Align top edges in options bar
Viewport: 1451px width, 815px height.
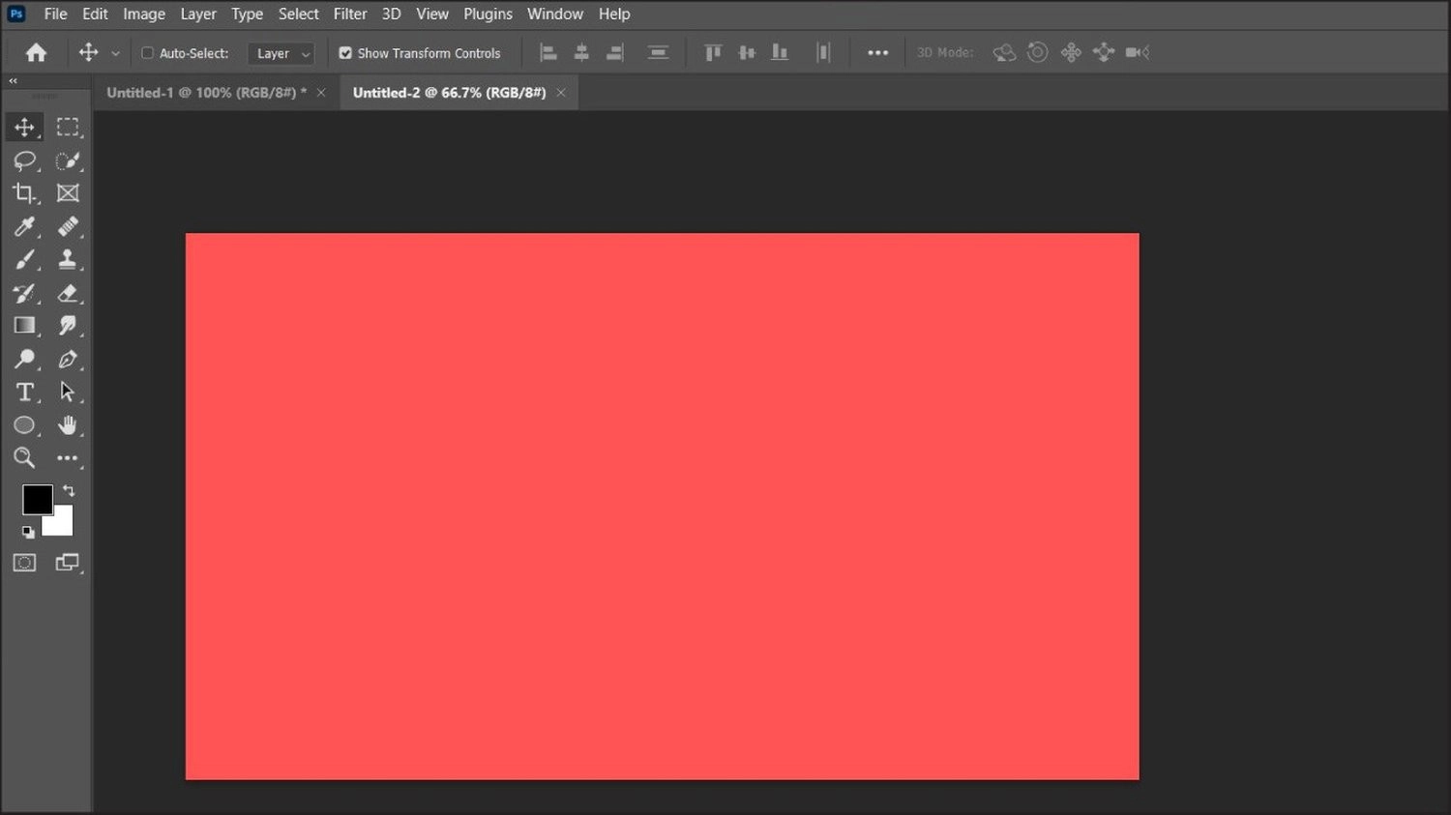click(713, 53)
